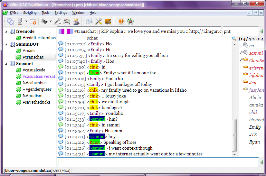
Task: Select the SammDOT network entry
Action: tap(27, 44)
